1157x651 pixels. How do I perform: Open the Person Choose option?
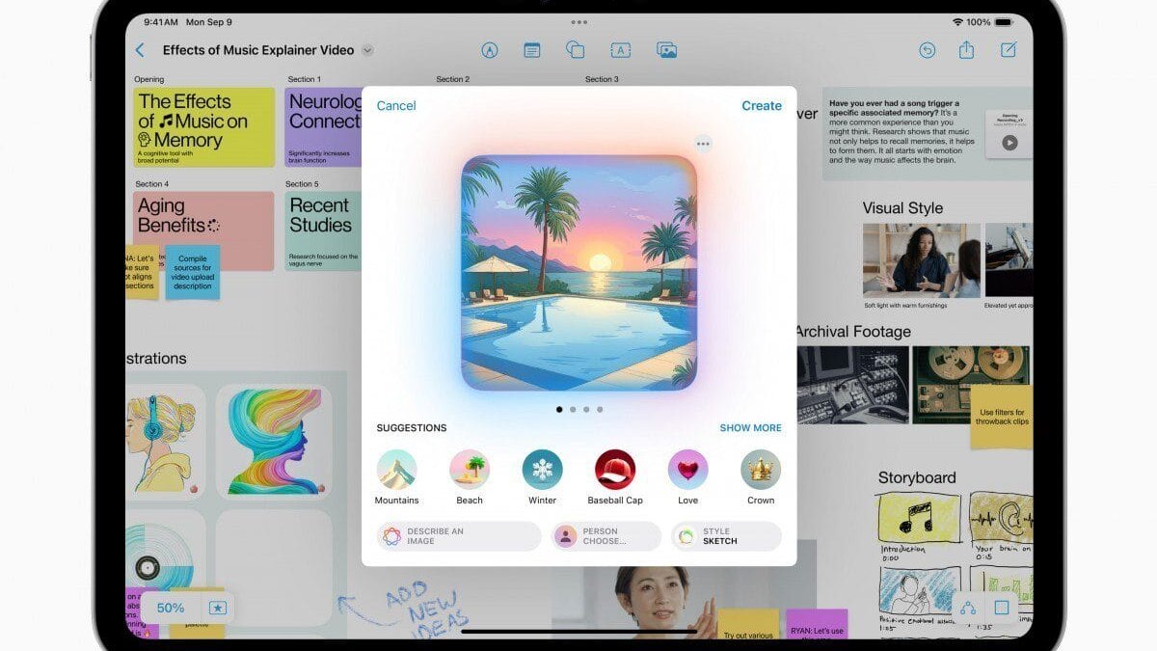[x=605, y=535]
